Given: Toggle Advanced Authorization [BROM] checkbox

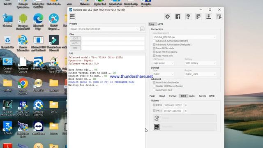Looking at the screenshot, I should [154, 41].
